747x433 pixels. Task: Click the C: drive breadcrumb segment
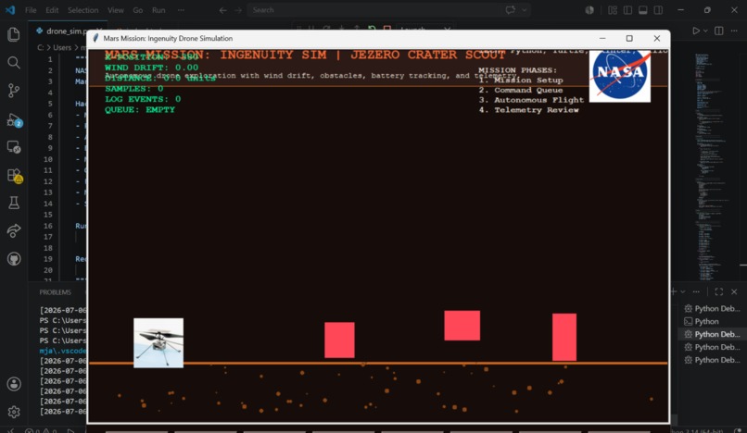[41, 47]
